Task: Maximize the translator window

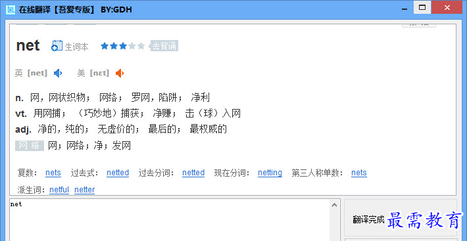Action: click(422, 8)
